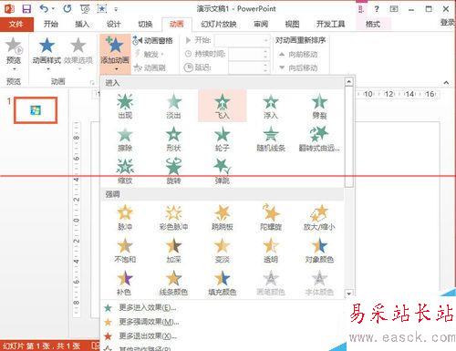
Task: Click the animation gallery scroll-up arrow
Action: [x=348, y=82]
